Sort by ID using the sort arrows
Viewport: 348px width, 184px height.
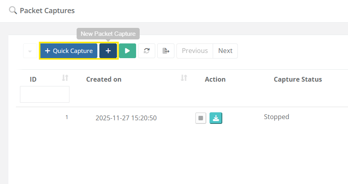[65, 78]
